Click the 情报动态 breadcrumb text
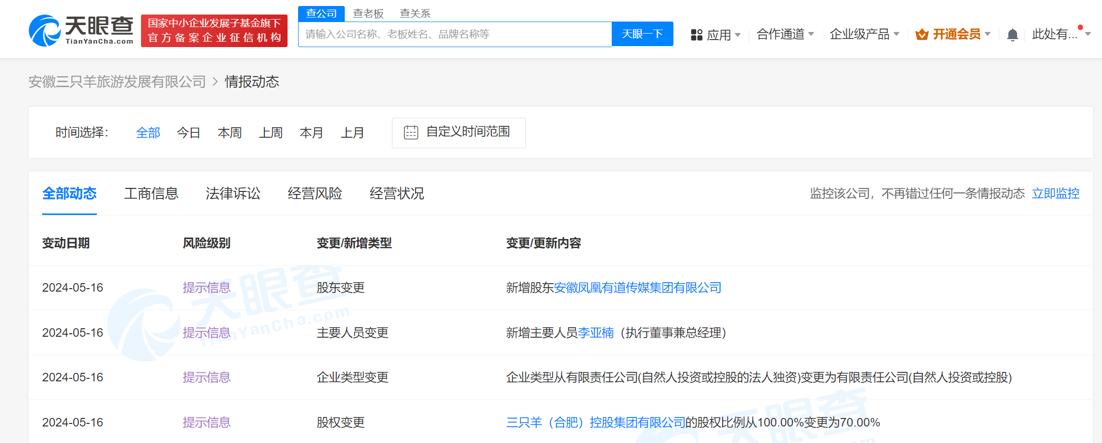Viewport: 1102px width, 443px height. pyautogui.click(x=252, y=82)
